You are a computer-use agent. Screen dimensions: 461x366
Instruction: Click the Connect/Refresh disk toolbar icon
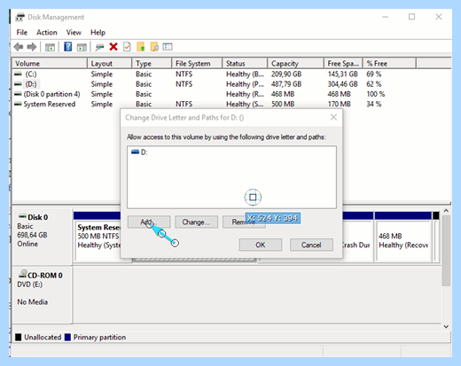click(x=99, y=47)
